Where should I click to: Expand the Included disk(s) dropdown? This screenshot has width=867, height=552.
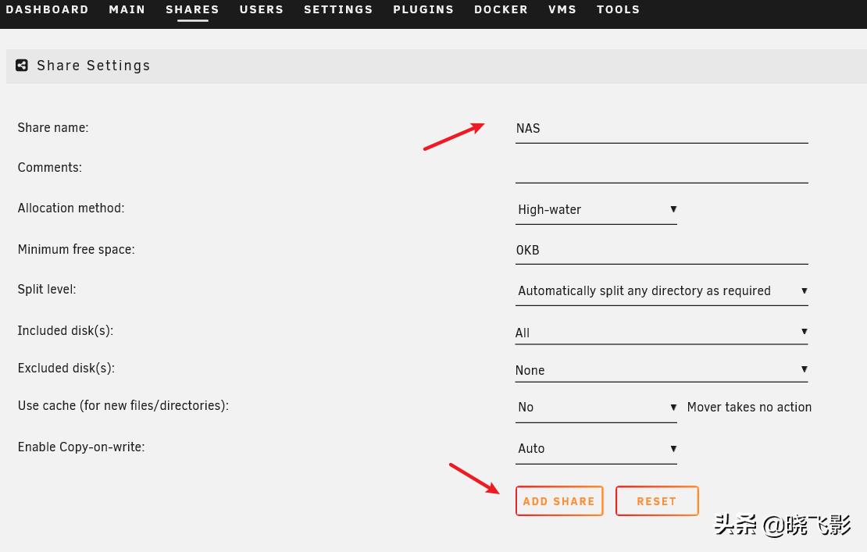[x=662, y=333]
